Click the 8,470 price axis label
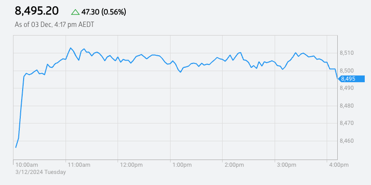Viewport: 371px width, 185px height. 346,123
